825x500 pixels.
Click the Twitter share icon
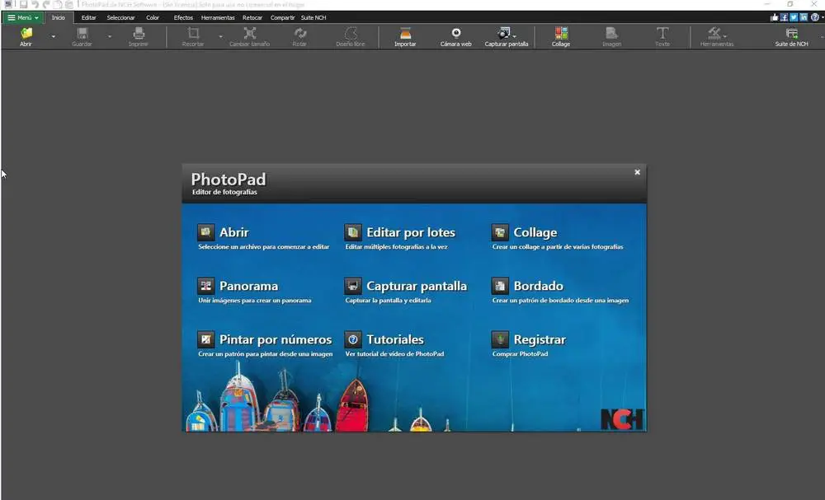794,17
